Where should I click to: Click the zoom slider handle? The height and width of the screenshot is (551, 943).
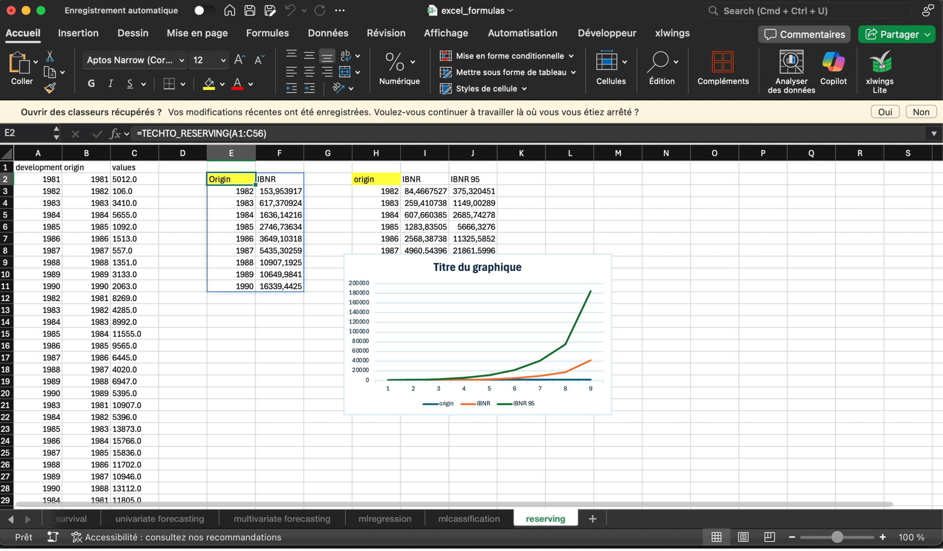837,537
